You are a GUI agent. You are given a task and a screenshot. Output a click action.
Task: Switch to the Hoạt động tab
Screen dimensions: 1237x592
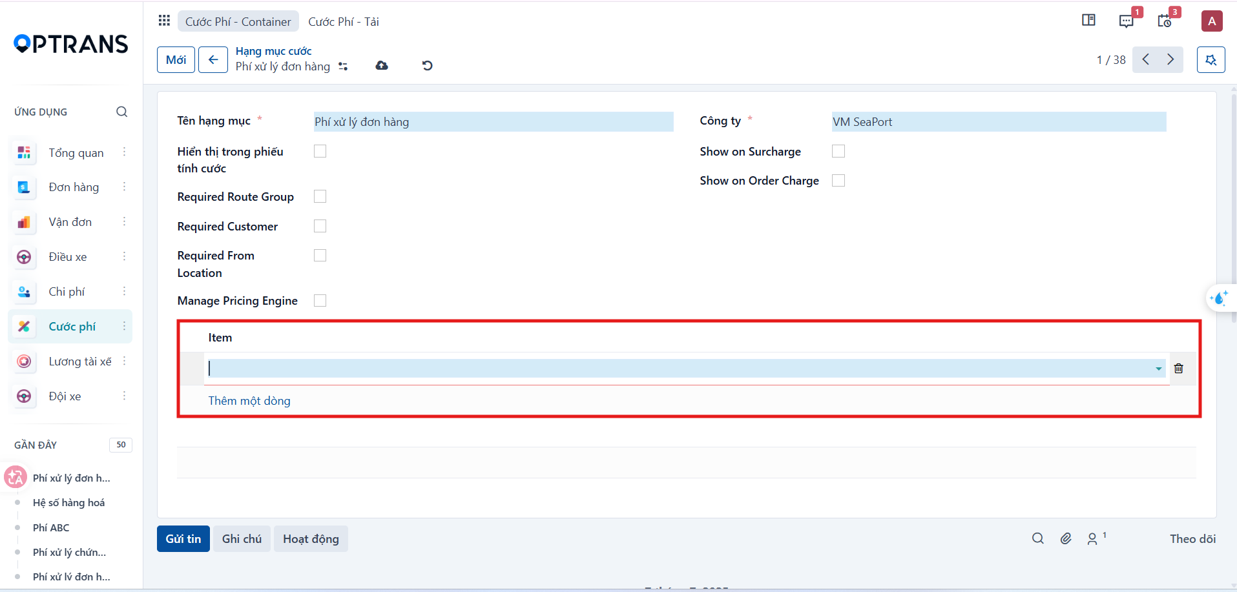coord(311,539)
